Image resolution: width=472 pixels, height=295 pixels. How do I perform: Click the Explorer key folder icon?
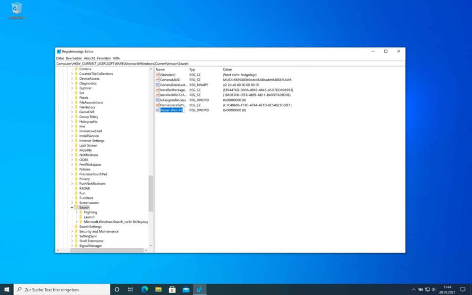pos(76,88)
